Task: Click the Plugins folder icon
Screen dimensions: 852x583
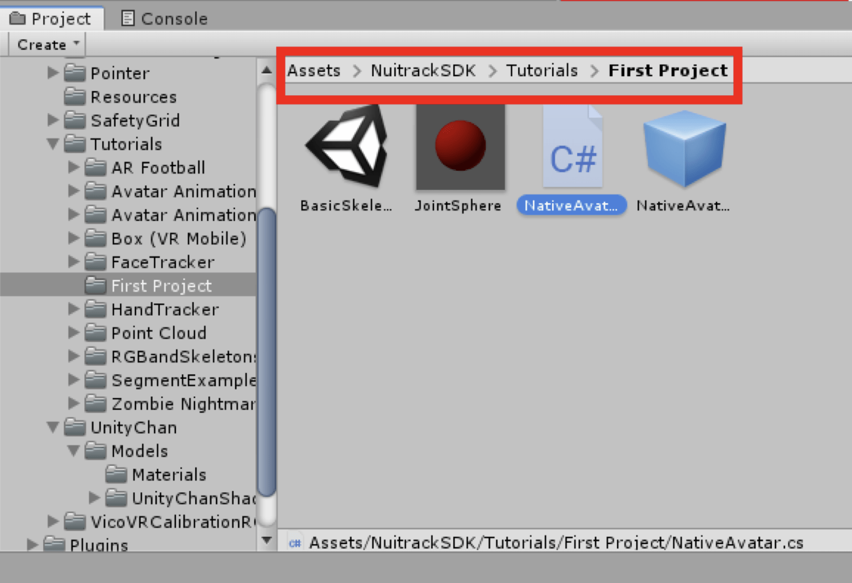Action: click(x=54, y=544)
